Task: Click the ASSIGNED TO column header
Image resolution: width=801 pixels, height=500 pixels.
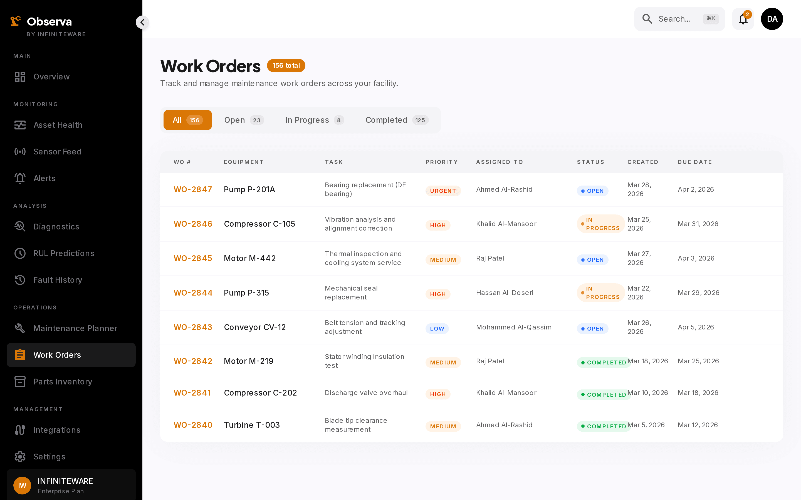Action: tap(500, 162)
